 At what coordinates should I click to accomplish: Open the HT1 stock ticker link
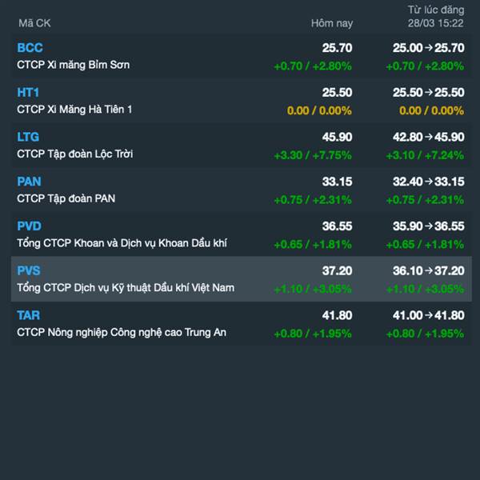point(28,93)
